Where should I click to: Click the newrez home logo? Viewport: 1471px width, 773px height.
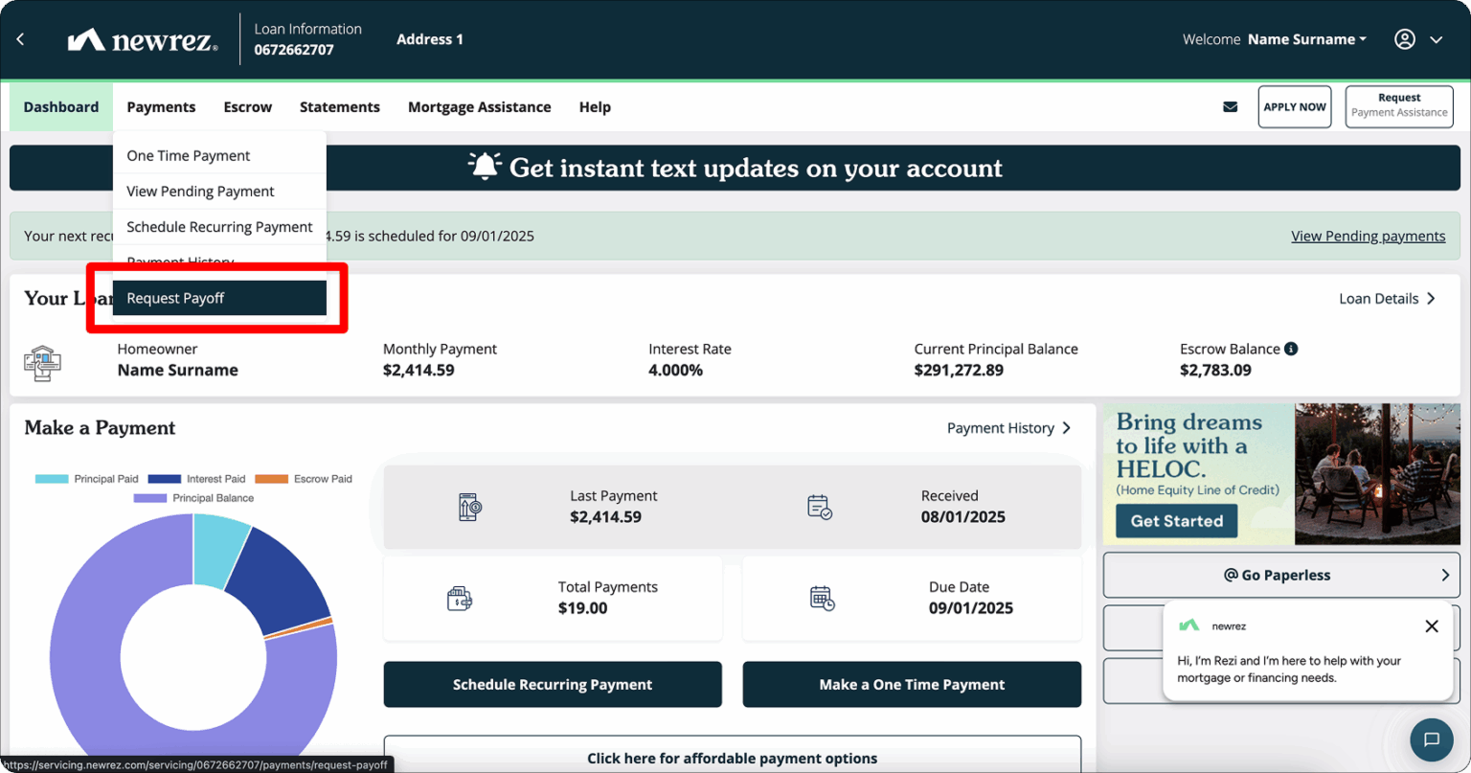pos(142,38)
